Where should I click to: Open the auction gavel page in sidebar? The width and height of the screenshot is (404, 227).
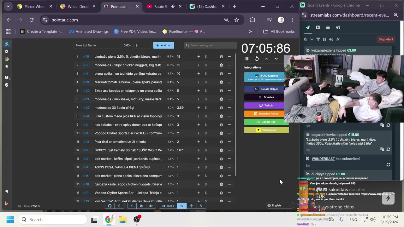coord(7,44)
